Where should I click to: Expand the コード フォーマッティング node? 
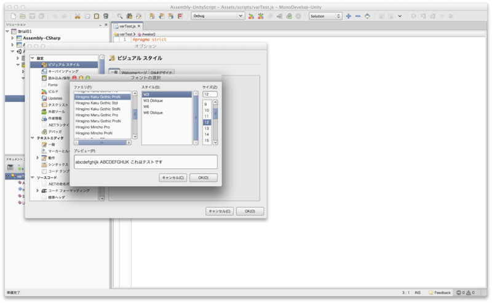pyautogui.click(x=38, y=191)
